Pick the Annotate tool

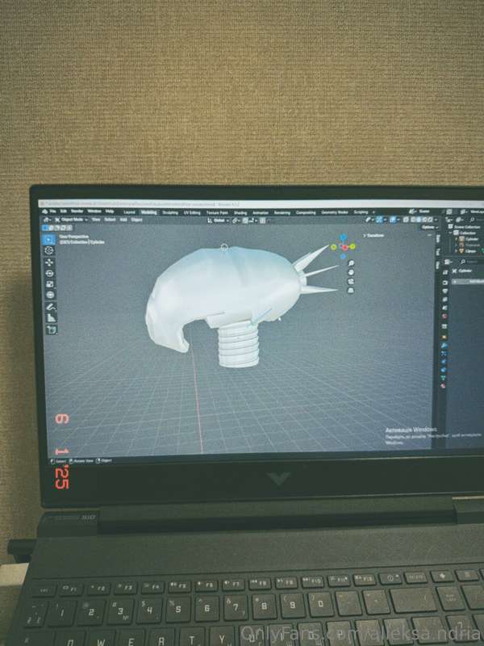[x=51, y=306]
